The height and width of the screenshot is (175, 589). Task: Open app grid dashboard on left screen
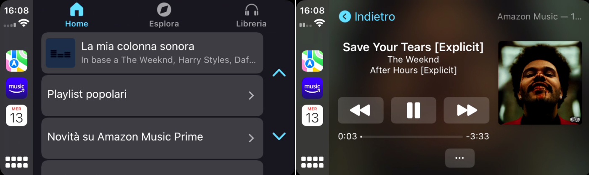point(16,162)
